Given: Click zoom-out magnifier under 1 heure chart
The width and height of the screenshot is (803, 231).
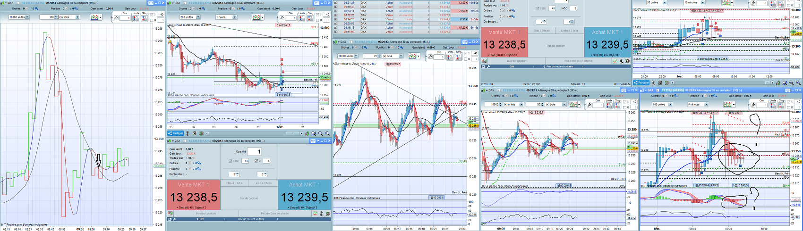Looking at the screenshot, I should [x=320, y=133].
